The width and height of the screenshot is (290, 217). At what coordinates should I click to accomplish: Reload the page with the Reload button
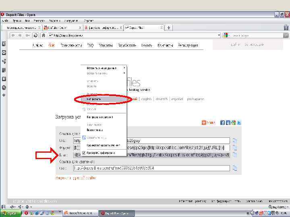click(36, 35)
